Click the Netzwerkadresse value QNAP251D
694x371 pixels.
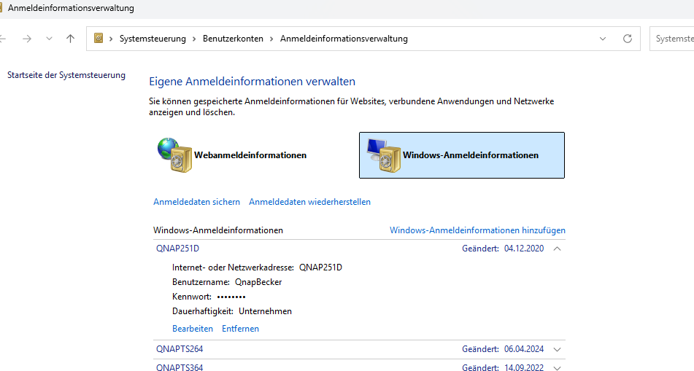click(x=320, y=267)
